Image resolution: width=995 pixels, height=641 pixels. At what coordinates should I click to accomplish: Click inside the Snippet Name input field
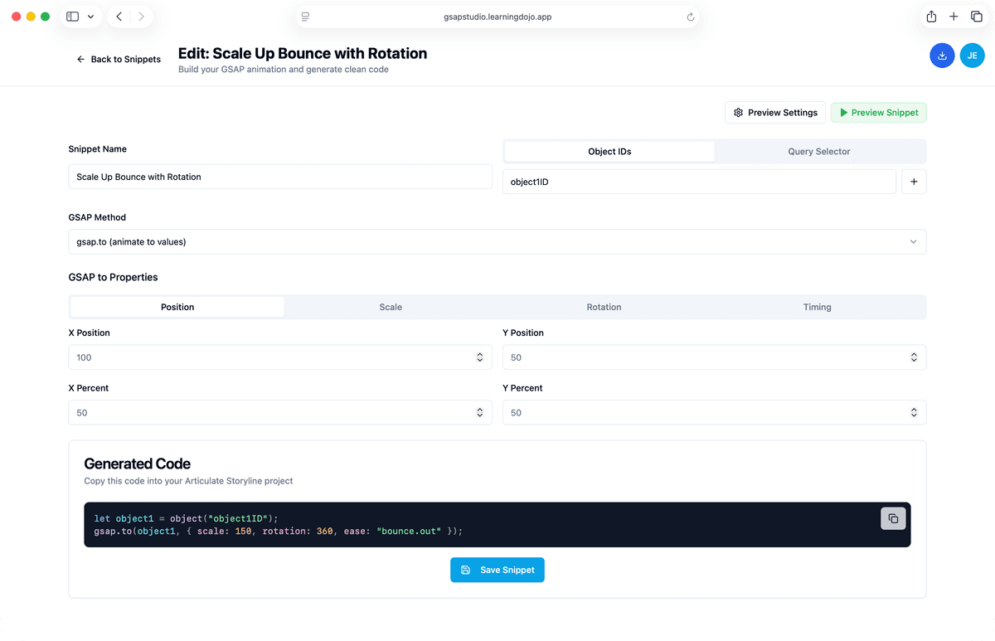(279, 177)
